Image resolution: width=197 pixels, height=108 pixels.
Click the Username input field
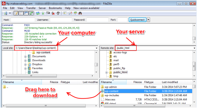pyautogui.click(x=61, y=20)
